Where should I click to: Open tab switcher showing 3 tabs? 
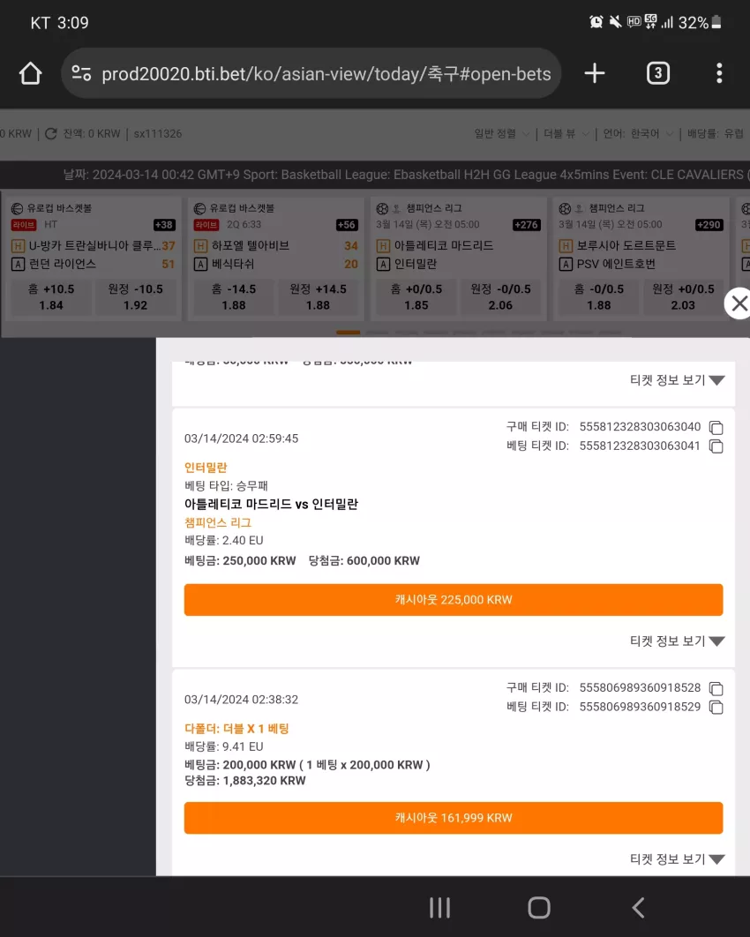coord(658,73)
